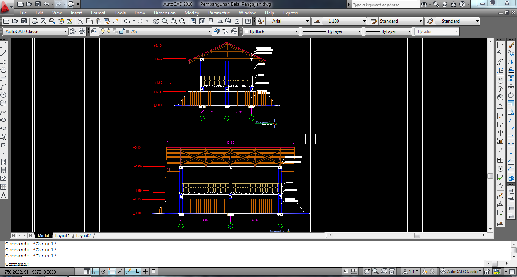Select the Aligned dimension tool
The height and width of the screenshot is (277, 517).
point(500,53)
